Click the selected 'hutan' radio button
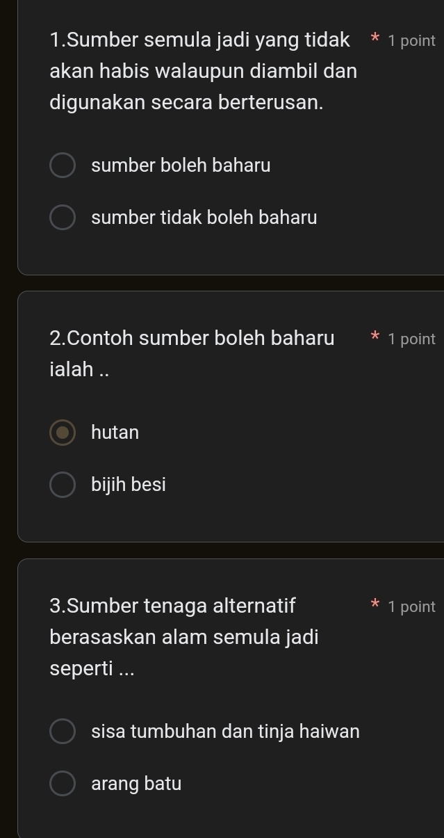Viewport: 444px width, 838px height. [x=63, y=433]
